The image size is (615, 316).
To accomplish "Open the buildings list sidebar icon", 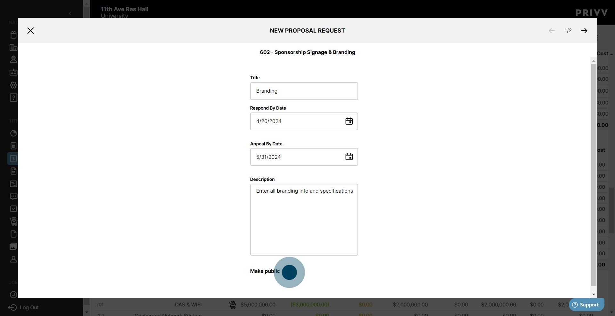I will [x=13, y=48].
